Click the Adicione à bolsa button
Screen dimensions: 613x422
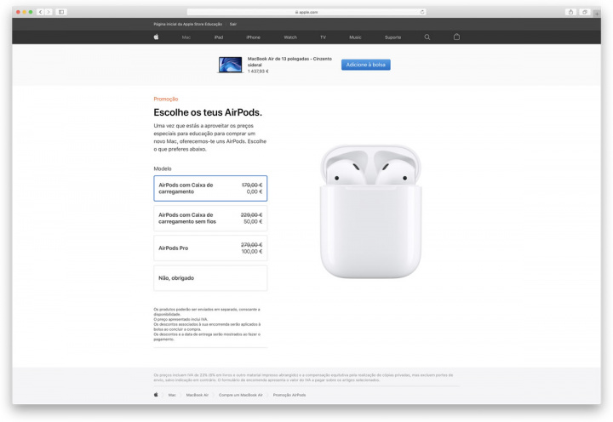pyautogui.click(x=365, y=65)
